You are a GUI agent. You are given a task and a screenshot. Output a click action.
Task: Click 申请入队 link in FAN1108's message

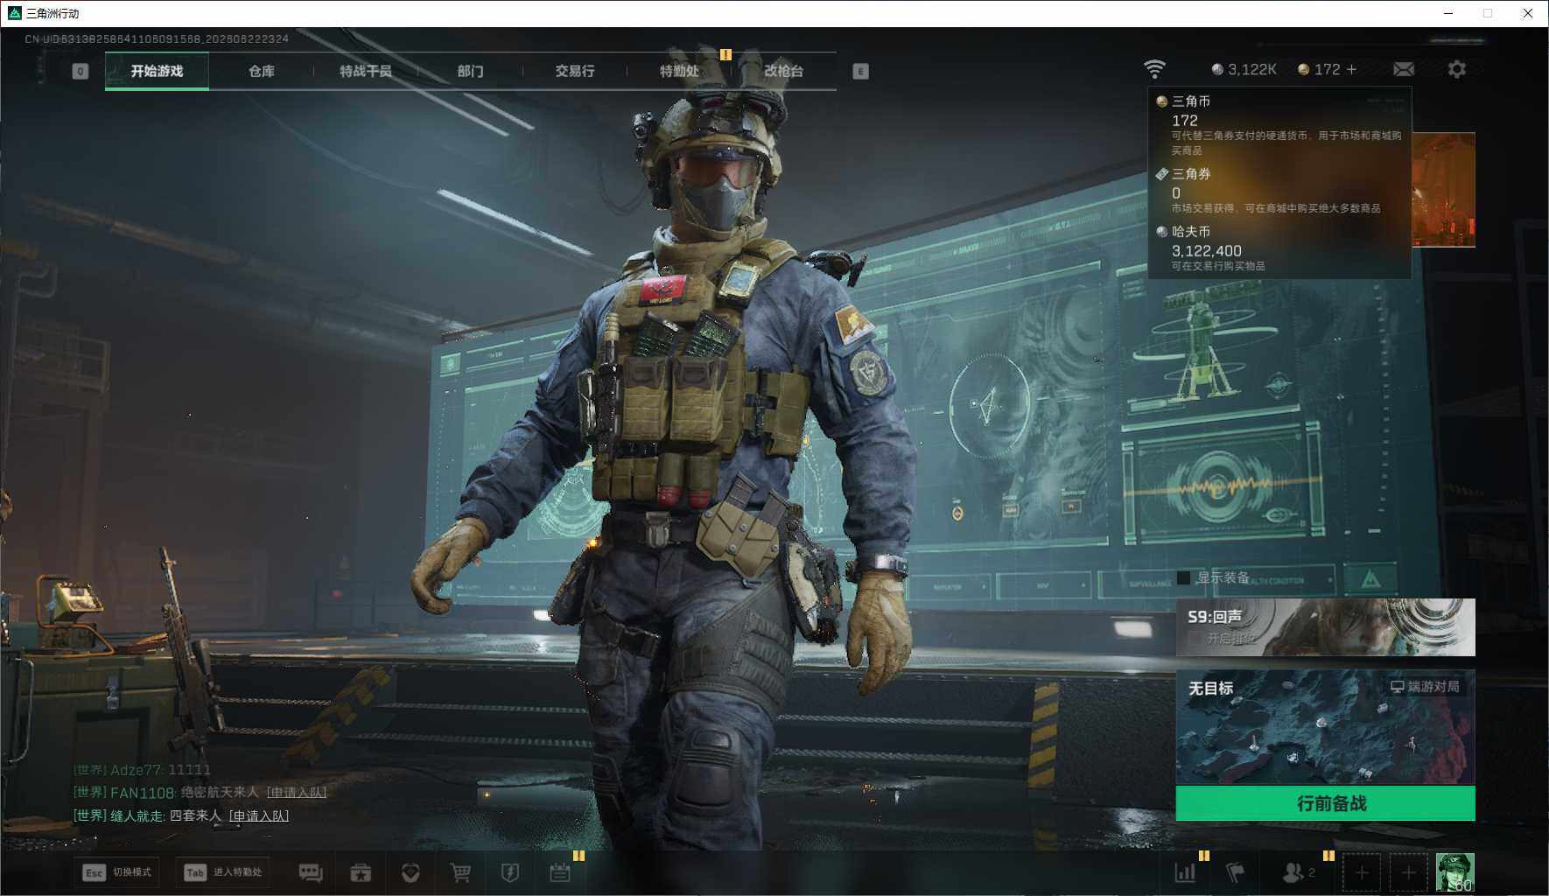point(297,793)
